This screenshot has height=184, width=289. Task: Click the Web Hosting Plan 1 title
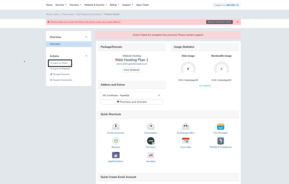tap(132, 60)
